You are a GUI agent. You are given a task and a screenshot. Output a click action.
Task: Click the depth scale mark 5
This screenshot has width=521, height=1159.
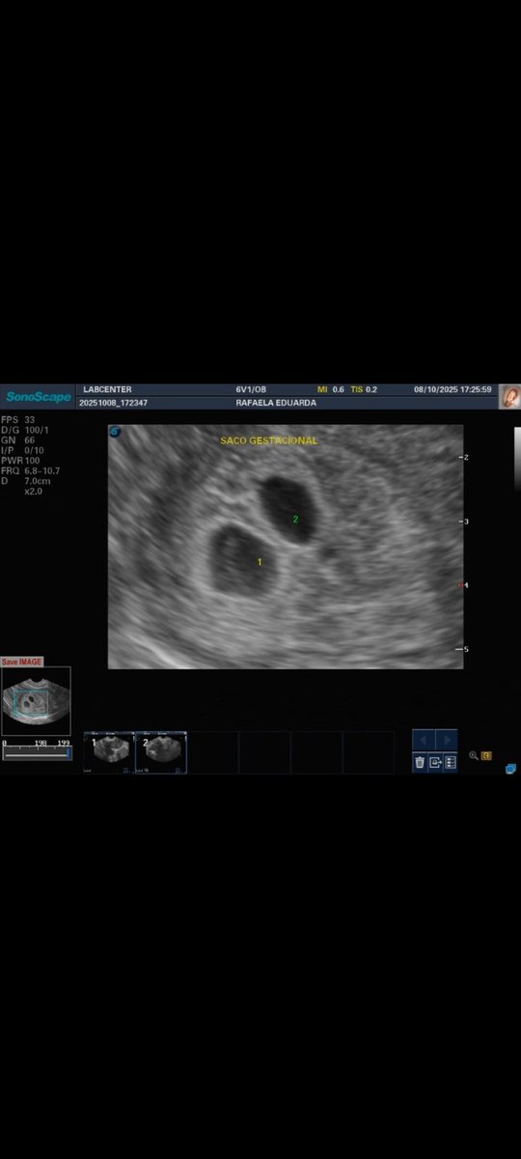464,649
